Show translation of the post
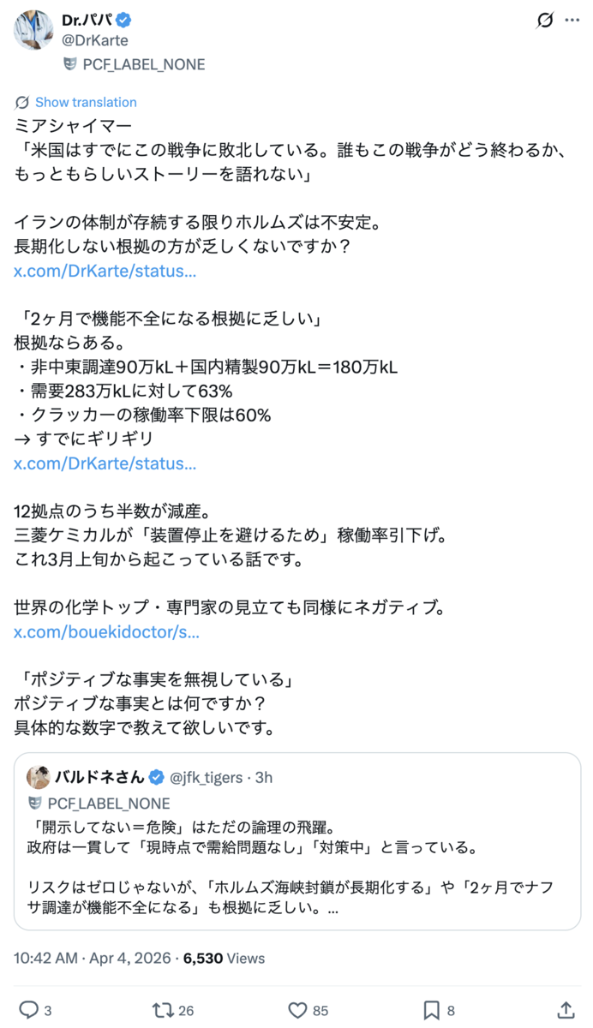Screen dimensions: 593x1028 [x=75, y=102]
